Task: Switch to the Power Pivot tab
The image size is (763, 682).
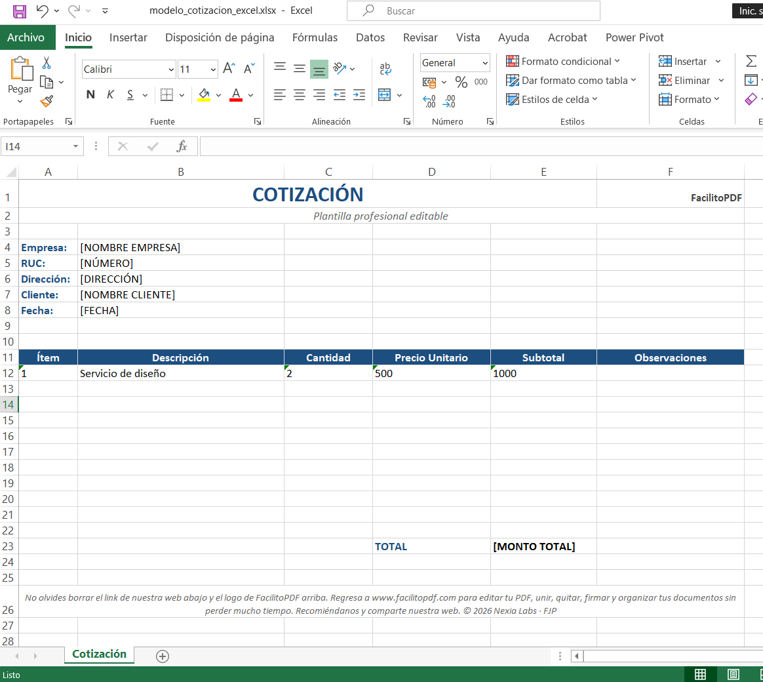Action: 635,37
